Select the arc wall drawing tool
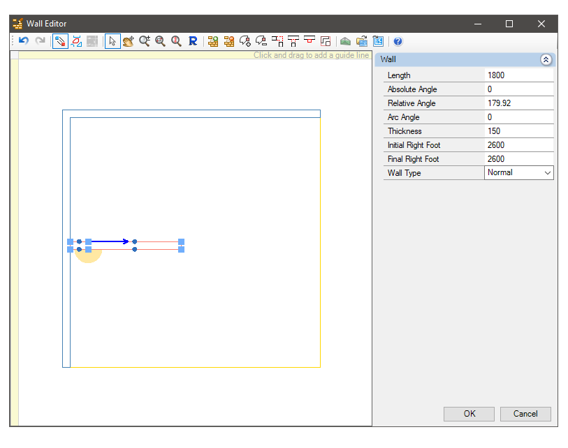The width and height of the screenshot is (568, 448). (x=76, y=41)
